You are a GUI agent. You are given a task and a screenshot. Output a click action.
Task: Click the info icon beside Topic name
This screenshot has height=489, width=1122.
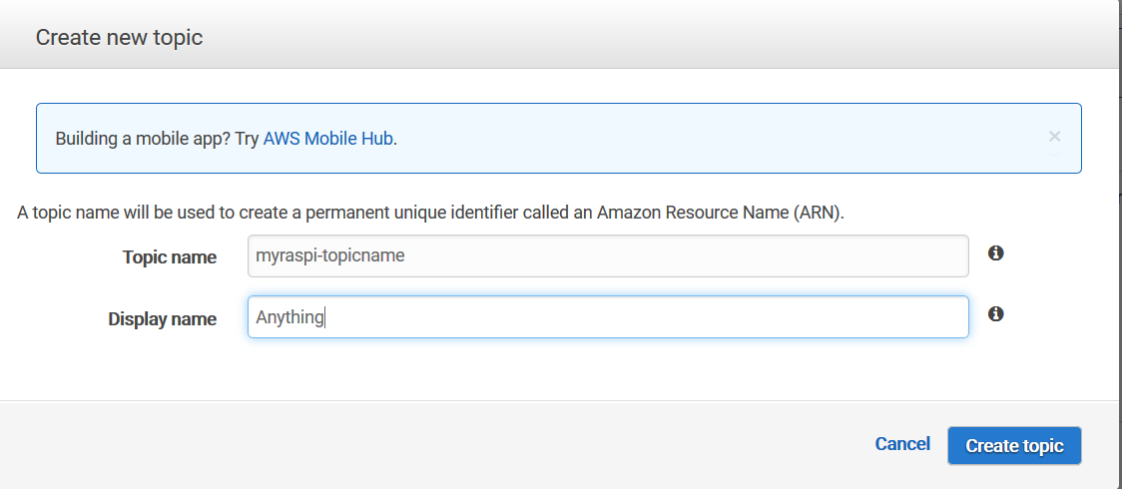coord(995,253)
